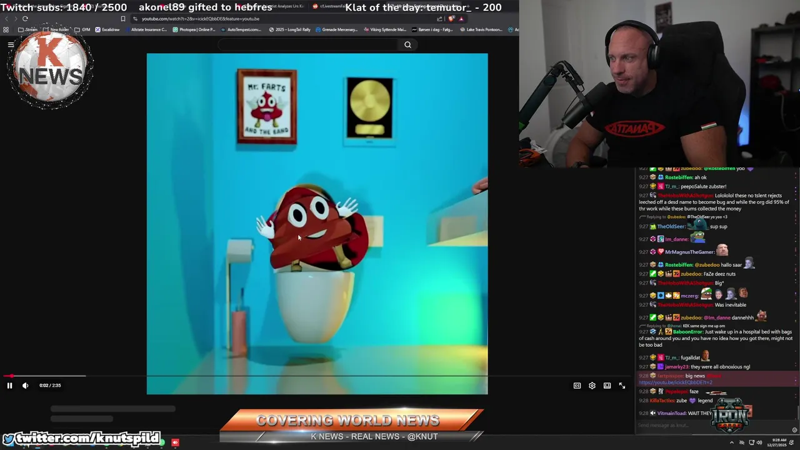Open the Excalidraw bookmark
Viewport: 800px width, 450px height.
107,29
